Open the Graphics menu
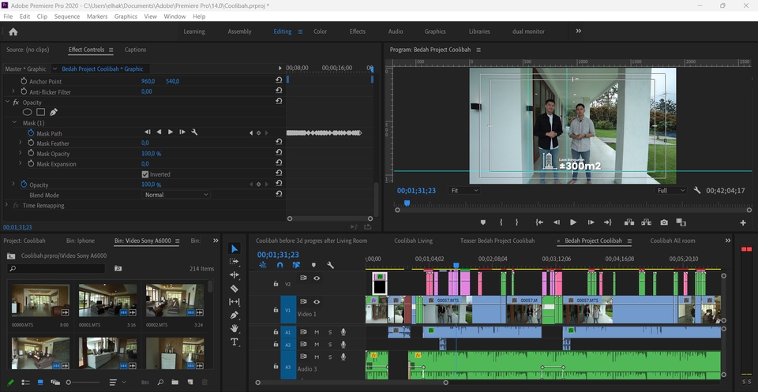This screenshot has width=758, height=392. pyautogui.click(x=126, y=17)
